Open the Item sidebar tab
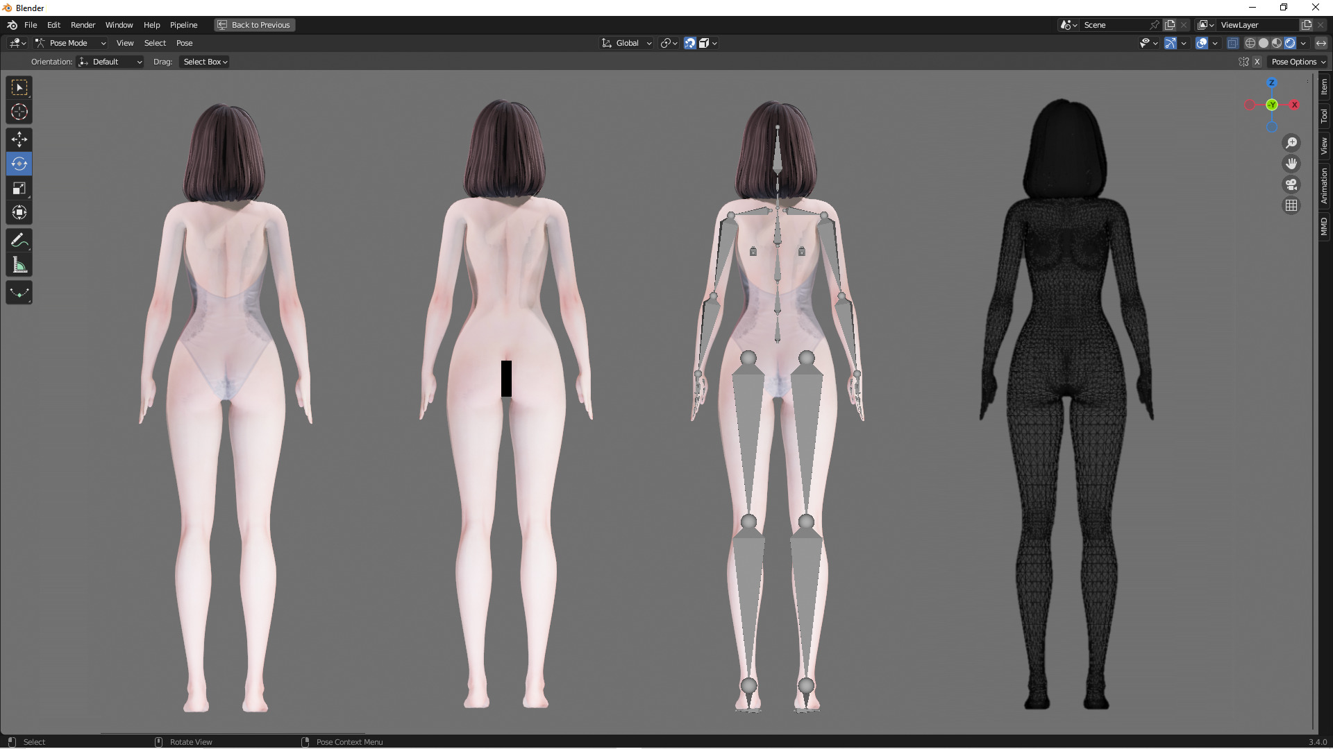The width and height of the screenshot is (1333, 749). tap(1324, 87)
